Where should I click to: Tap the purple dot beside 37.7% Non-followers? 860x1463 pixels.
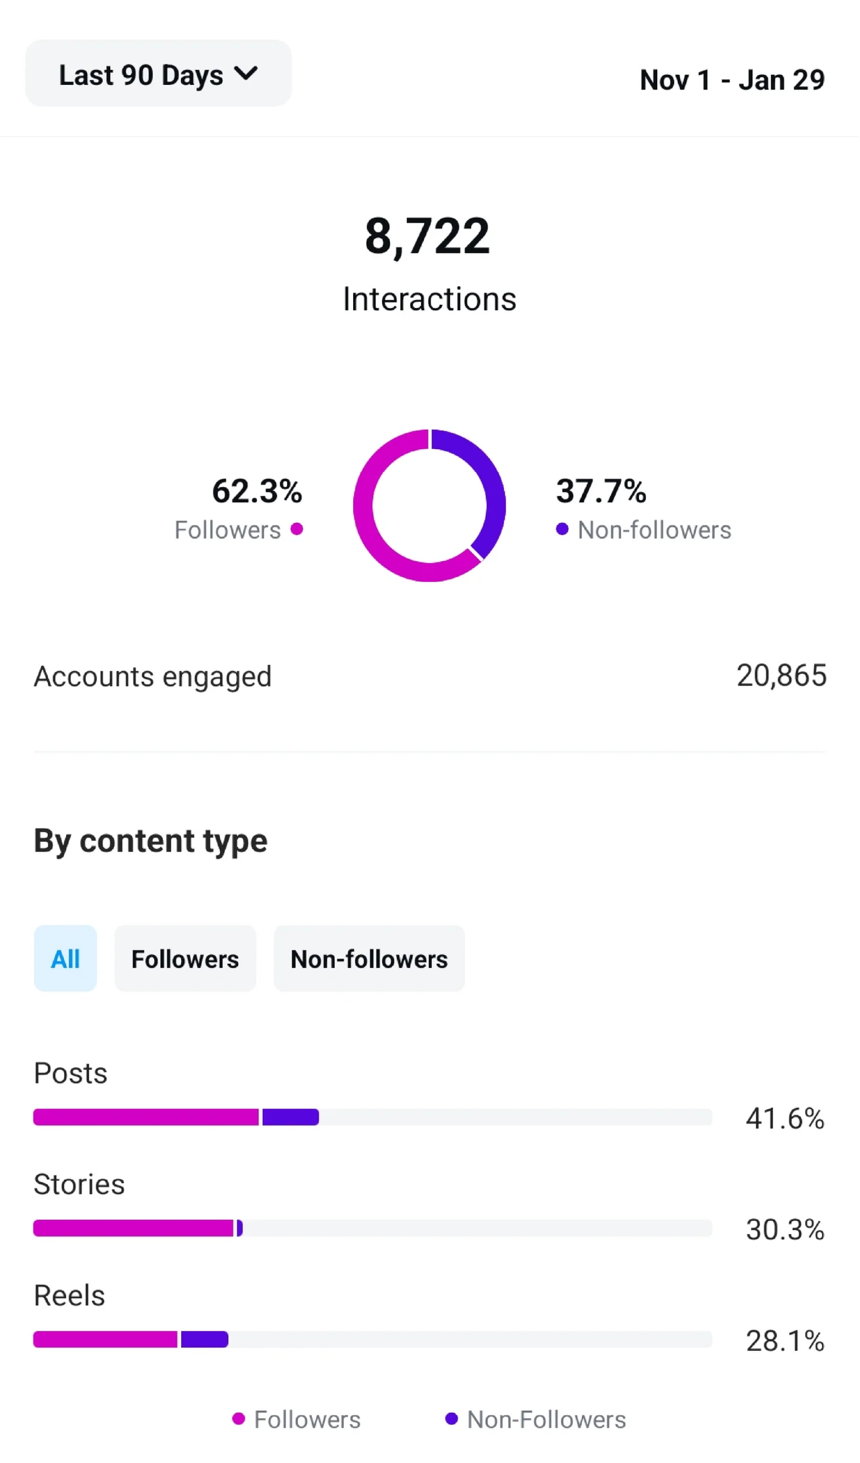[x=562, y=529]
